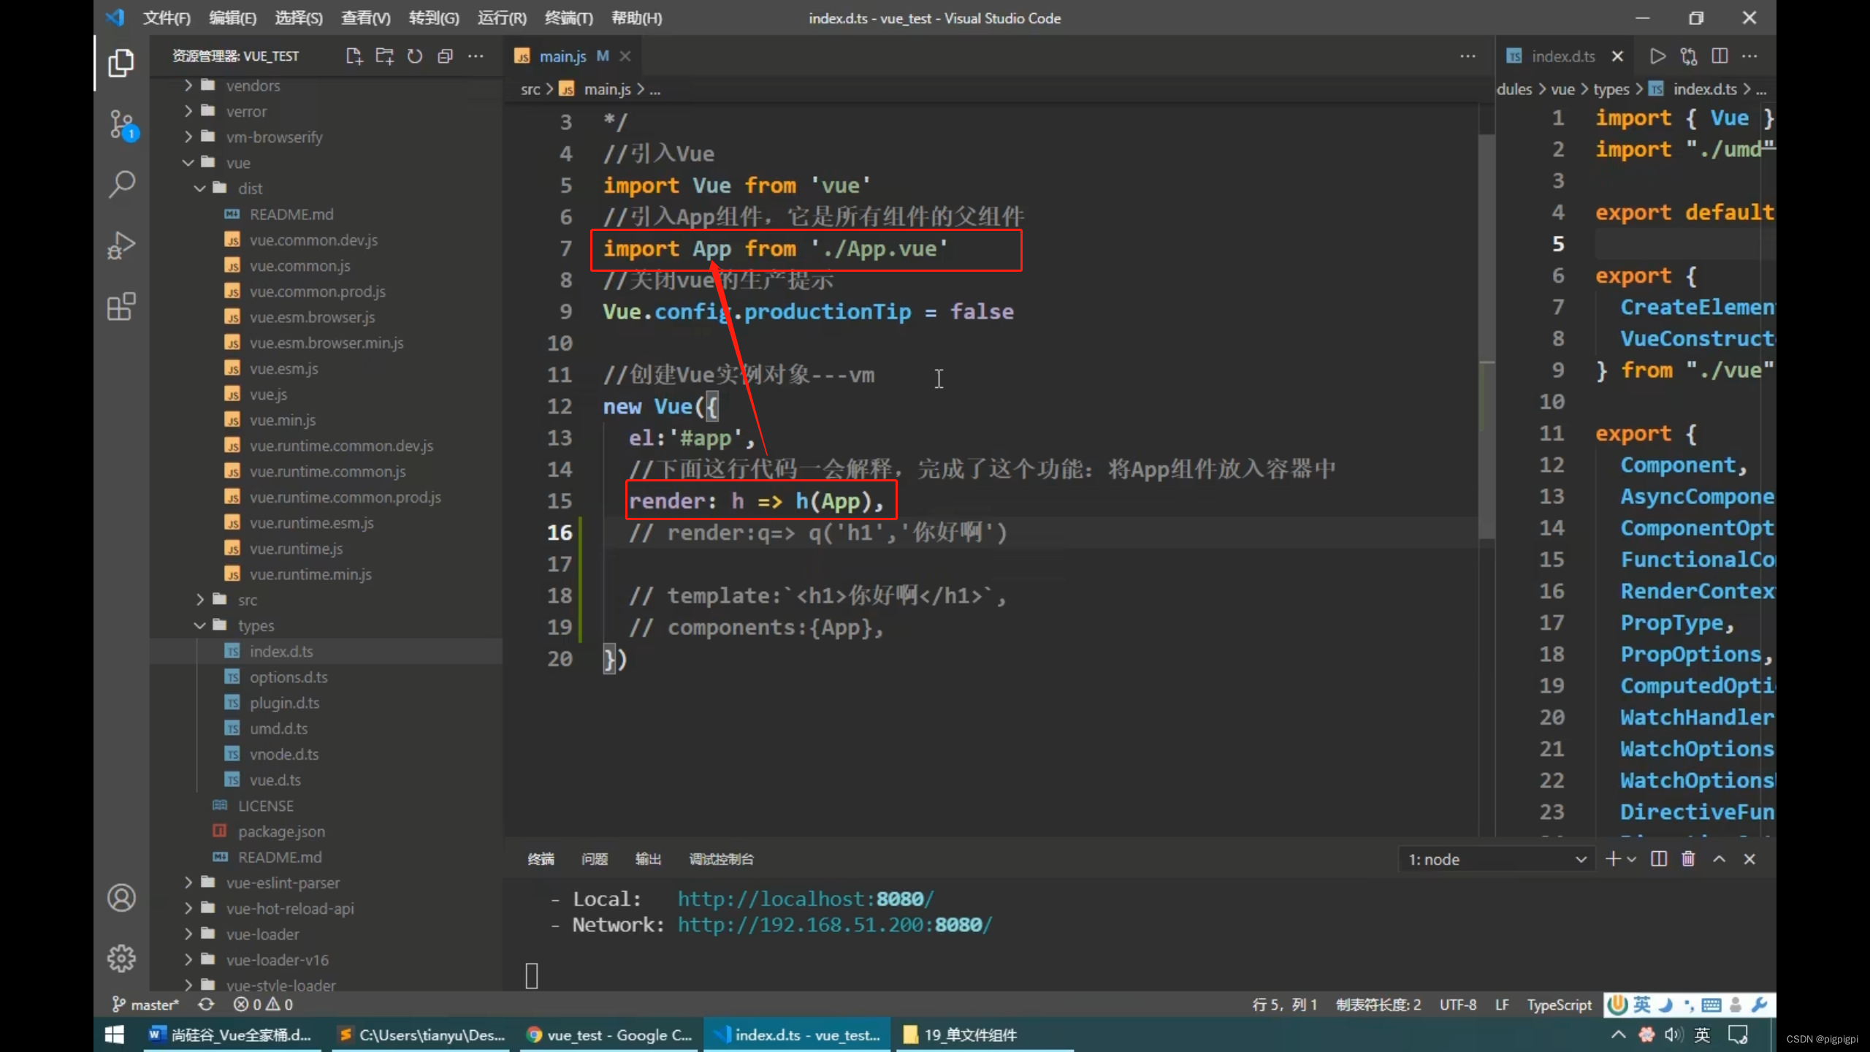This screenshot has width=1870, height=1052.
Task: Split the terminal panel
Action: 1659,859
